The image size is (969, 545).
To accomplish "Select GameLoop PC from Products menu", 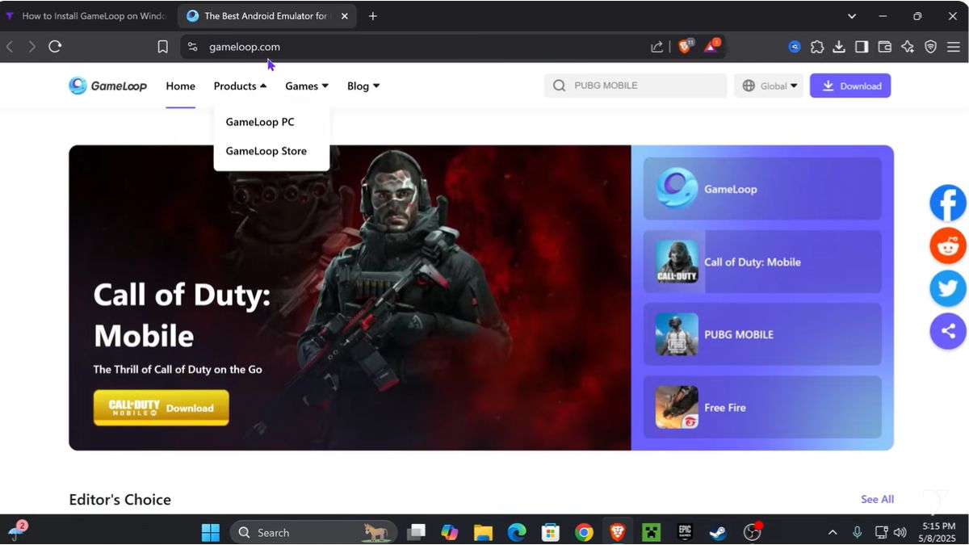I will (x=260, y=122).
